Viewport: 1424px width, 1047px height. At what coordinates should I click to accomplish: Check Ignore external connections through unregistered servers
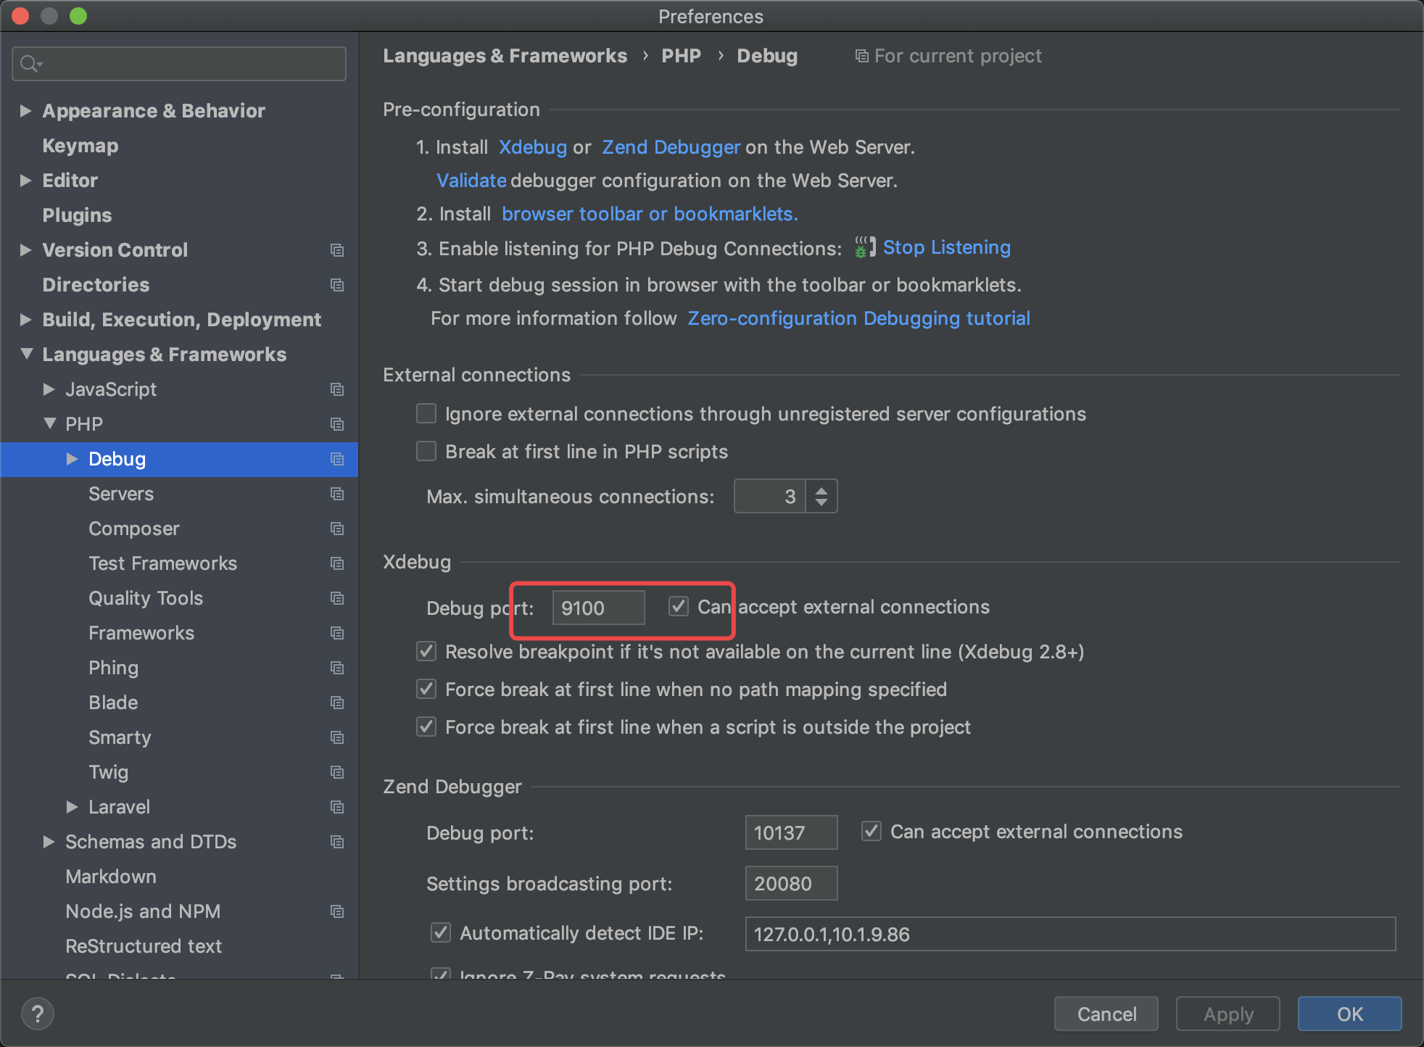(426, 414)
